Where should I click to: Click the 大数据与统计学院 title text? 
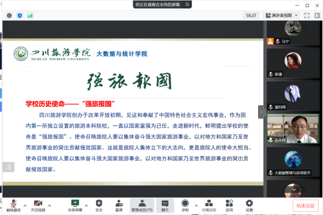point(122,54)
